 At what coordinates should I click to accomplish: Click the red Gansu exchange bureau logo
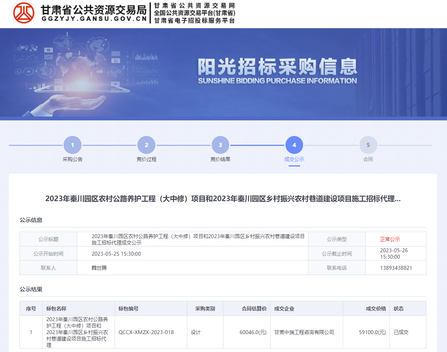pos(24,13)
